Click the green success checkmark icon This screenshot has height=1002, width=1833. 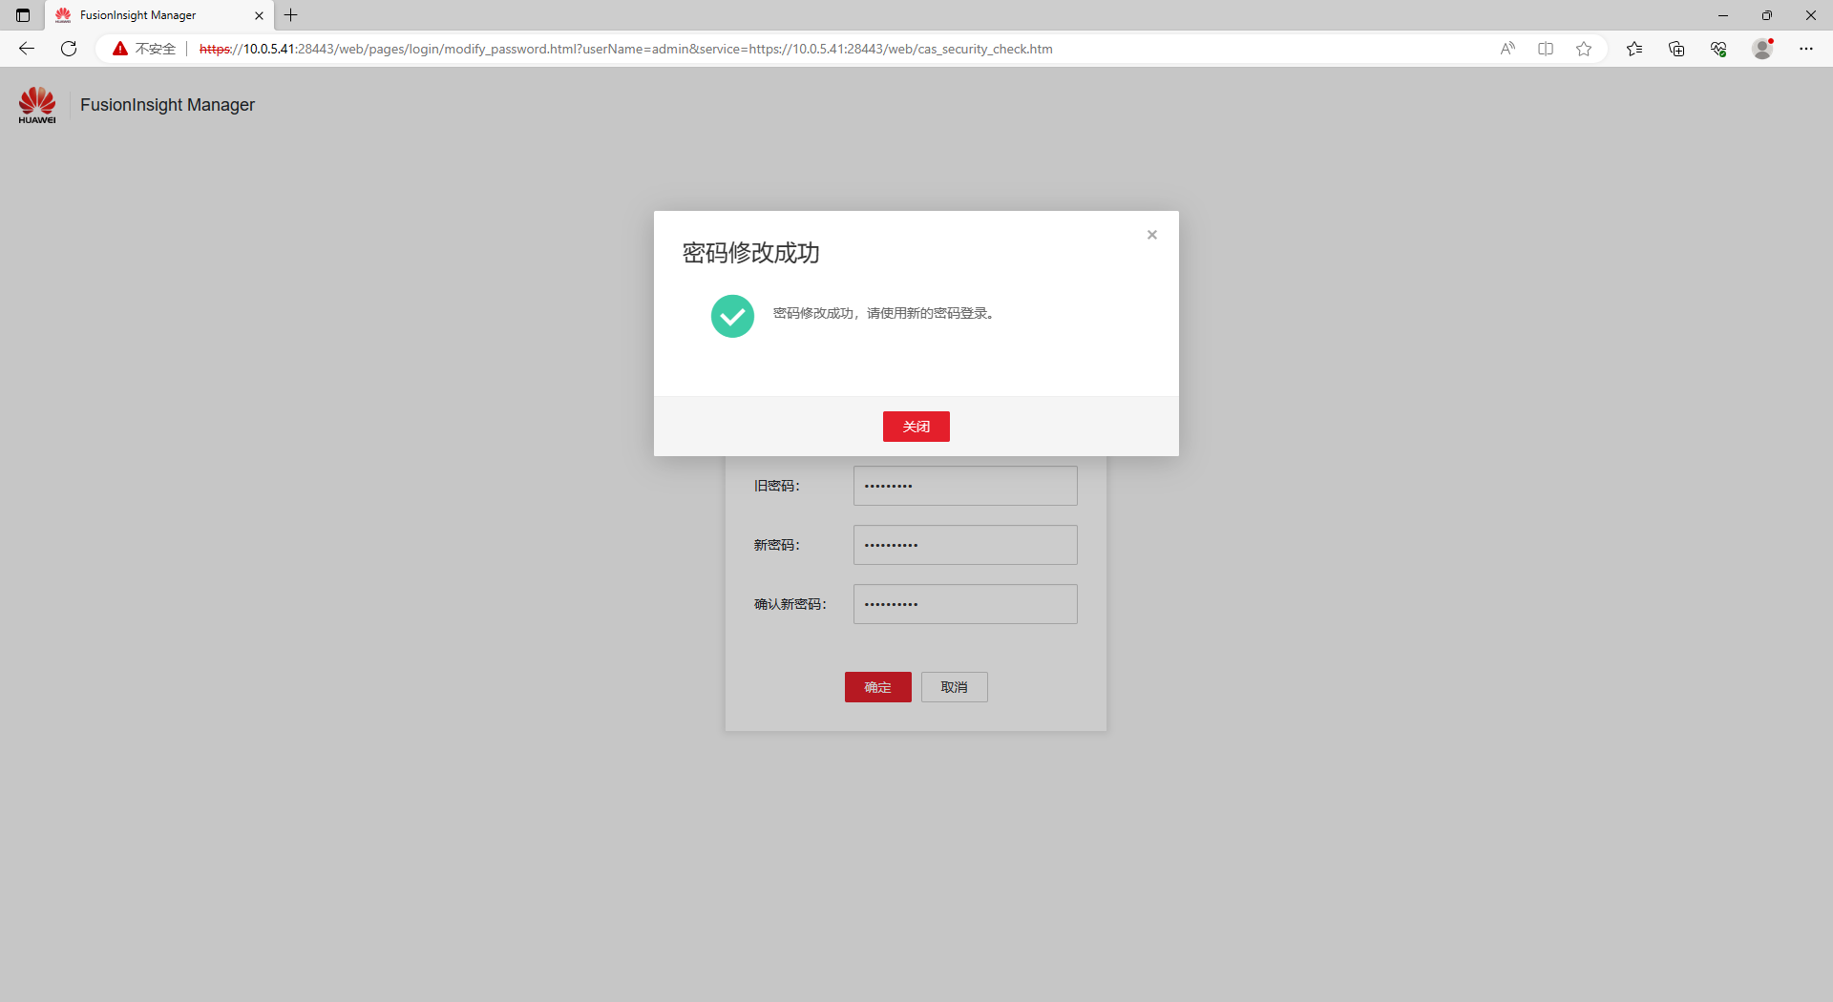click(732, 316)
